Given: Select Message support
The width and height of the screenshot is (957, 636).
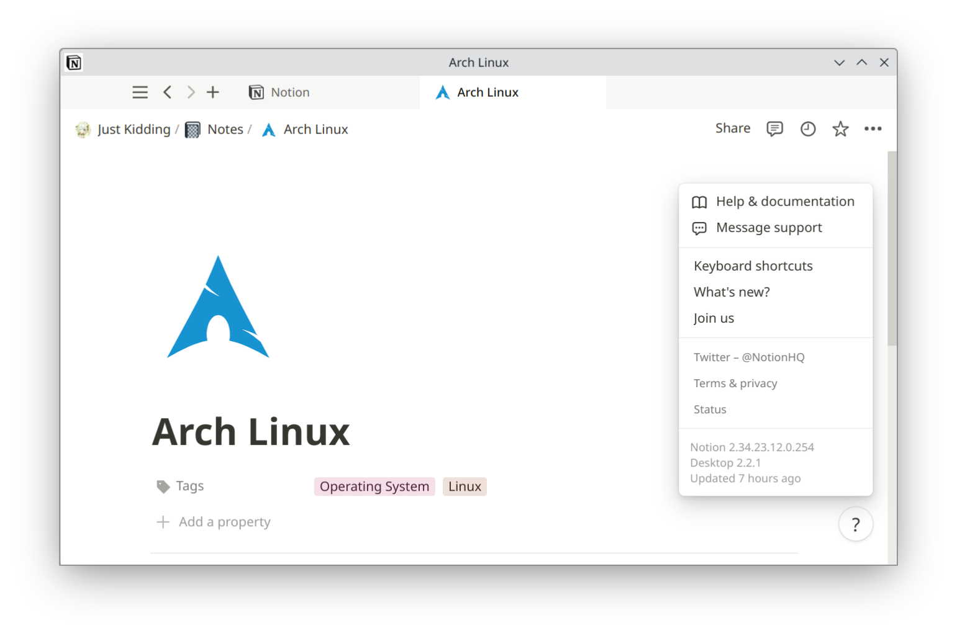Looking at the screenshot, I should [776, 228].
